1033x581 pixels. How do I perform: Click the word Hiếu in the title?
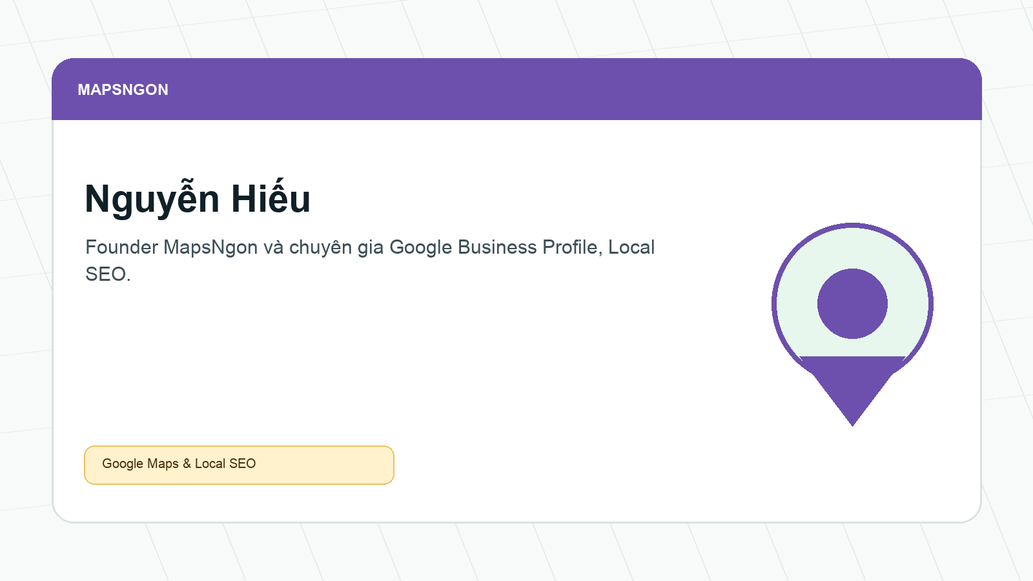271,198
